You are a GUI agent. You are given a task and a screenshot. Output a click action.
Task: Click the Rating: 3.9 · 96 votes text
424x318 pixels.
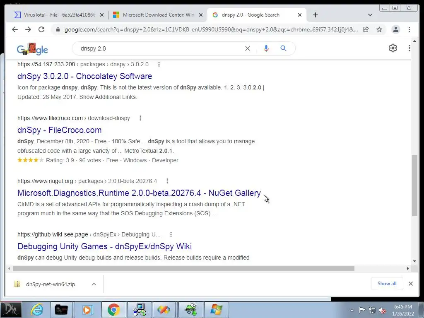click(x=73, y=160)
